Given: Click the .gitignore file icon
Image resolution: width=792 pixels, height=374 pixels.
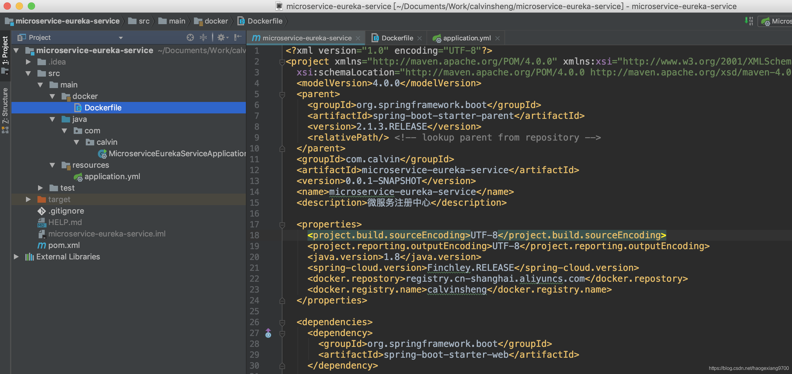Looking at the screenshot, I should coord(41,211).
